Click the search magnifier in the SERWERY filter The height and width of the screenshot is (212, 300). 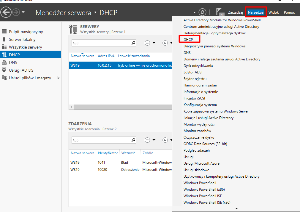coord(133,43)
